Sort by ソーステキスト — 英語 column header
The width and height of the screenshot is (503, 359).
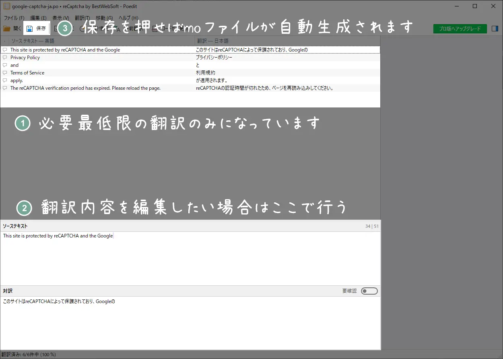point(101,41)
